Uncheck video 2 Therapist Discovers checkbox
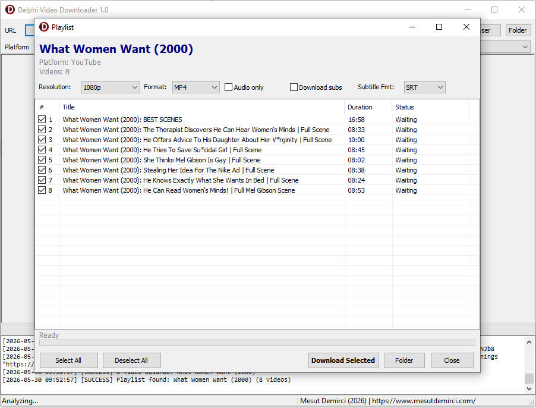The width and height of the screenshot is (536, 408). click(x=42, y=130)
